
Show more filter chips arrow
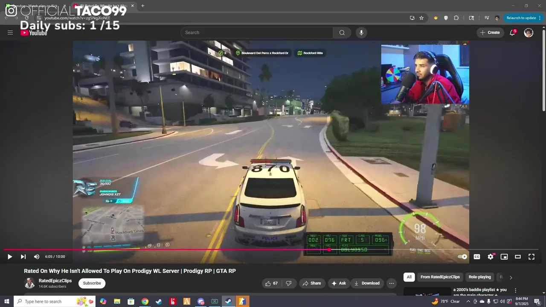(x=511, y=278)
